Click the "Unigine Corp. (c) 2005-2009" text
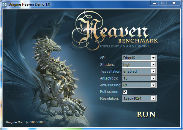The width and height of the screenshot is (183, 130). click(26, 122)
